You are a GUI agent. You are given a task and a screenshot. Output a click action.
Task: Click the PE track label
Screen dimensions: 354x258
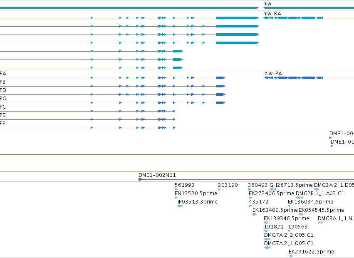[x=3, y=115]
